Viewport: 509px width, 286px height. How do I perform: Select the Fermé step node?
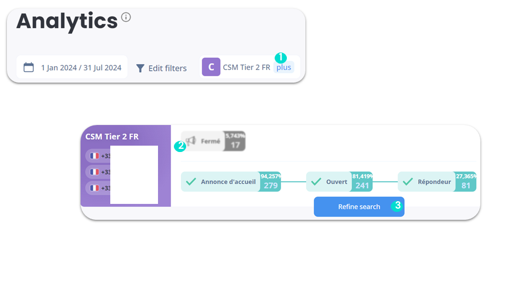(x=213, y=141)
